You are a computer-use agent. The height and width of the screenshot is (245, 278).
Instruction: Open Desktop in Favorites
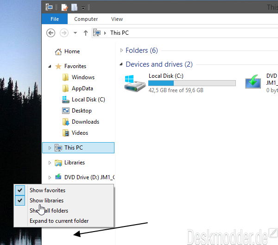coord(82,111)
